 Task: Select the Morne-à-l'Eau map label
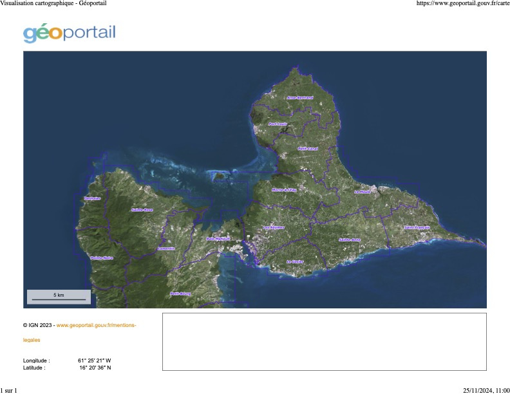pos(284,190)
